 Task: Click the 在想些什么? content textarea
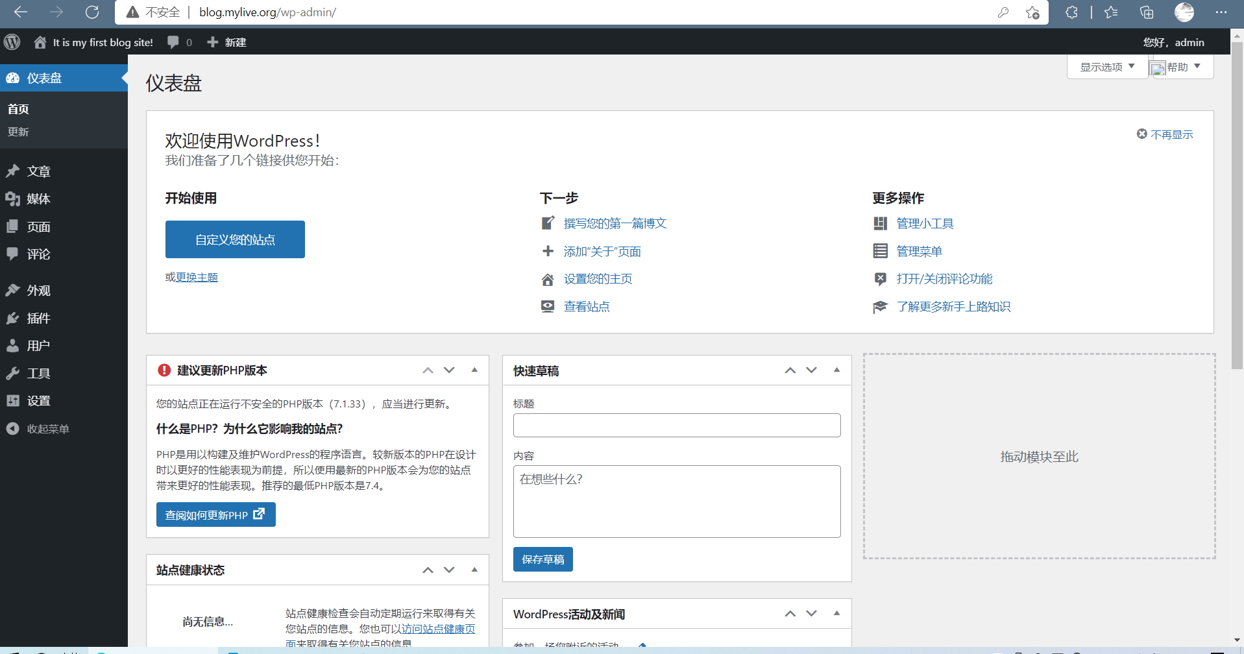coord(677,502)
